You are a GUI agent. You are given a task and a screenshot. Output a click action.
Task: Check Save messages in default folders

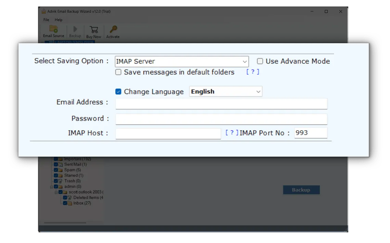(118, 72)
